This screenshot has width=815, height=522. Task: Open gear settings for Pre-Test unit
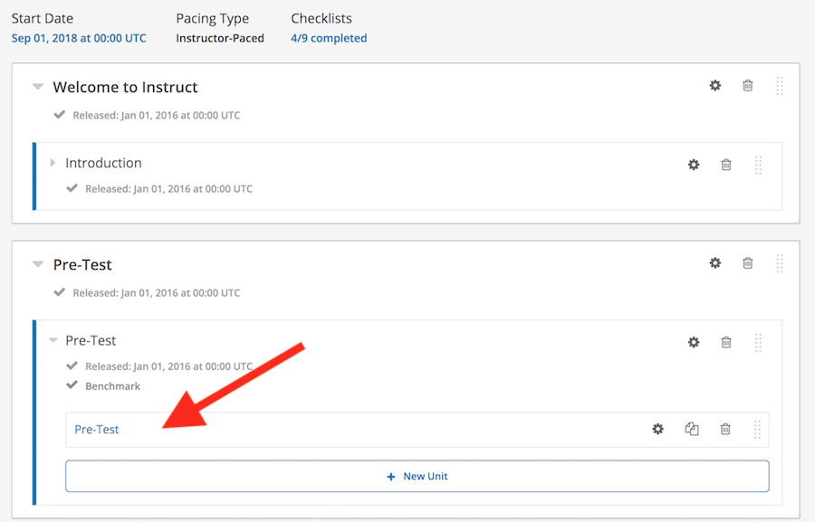[x=658, y=429]
